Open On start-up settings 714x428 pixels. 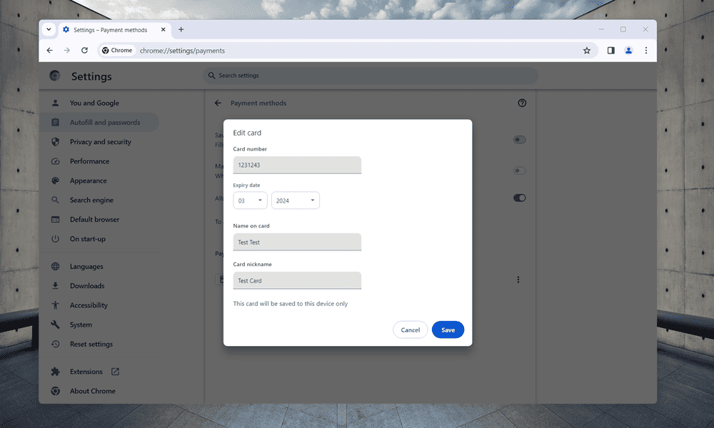87,239
